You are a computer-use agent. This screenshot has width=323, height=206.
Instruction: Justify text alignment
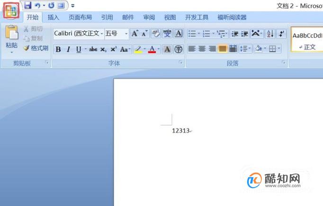pyautogui.click(x=223, y=49)
